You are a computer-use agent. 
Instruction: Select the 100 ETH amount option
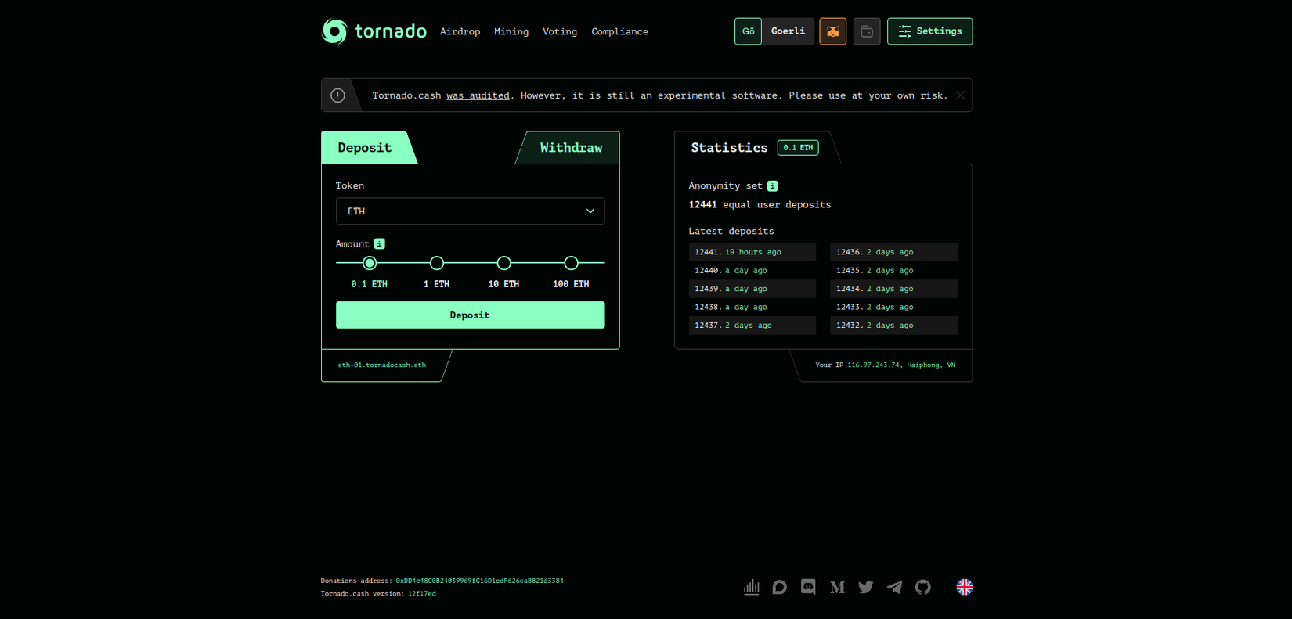(x=572, y=263)
